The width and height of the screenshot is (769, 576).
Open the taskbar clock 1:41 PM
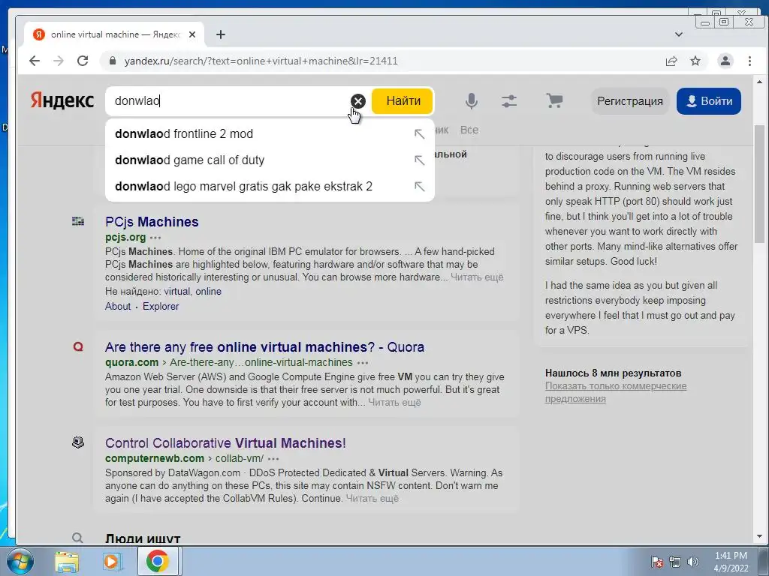(731, 562)
